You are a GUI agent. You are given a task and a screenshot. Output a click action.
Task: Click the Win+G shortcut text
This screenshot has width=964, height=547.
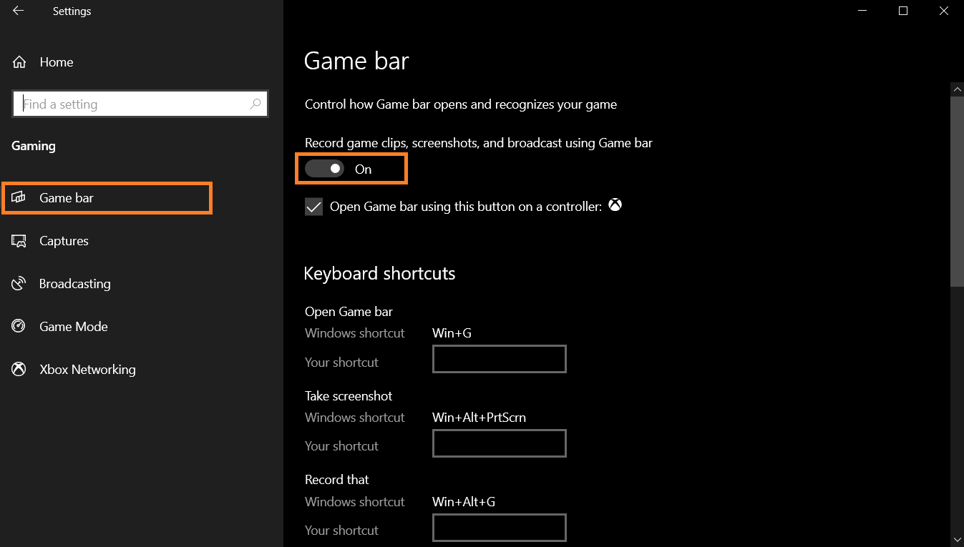452,332
